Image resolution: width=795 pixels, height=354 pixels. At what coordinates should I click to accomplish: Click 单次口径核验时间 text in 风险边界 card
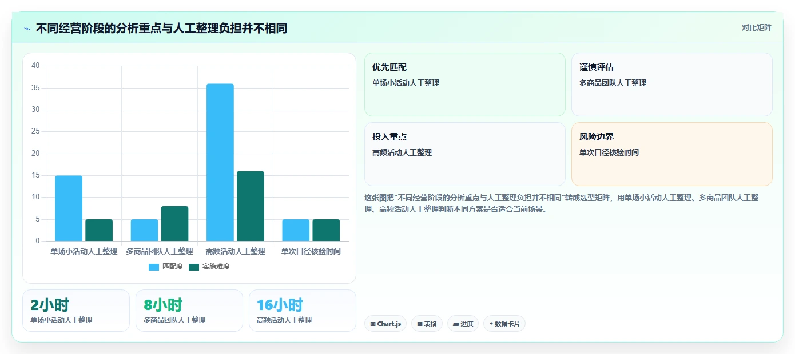609,152
